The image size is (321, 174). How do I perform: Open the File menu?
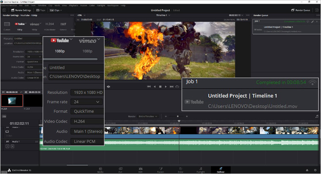click(21, 6)
